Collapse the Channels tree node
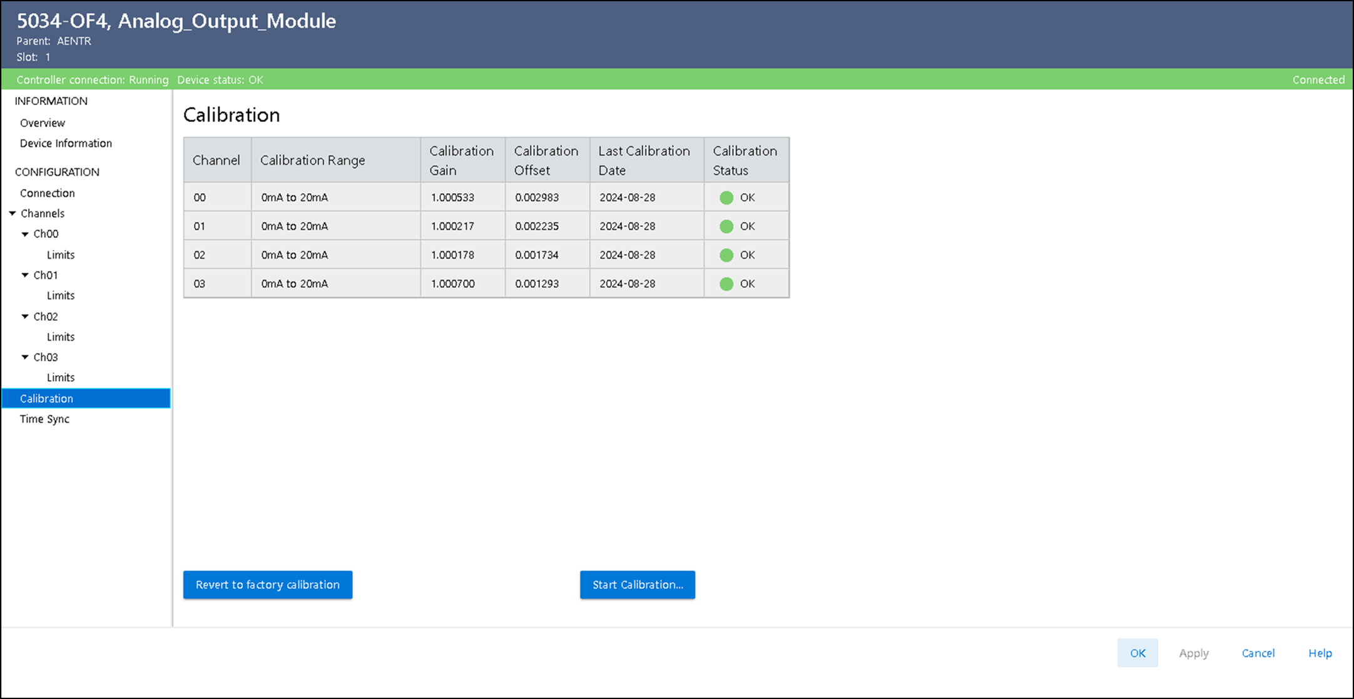This screenshot has width=1354, height=699. coord(13,213)
